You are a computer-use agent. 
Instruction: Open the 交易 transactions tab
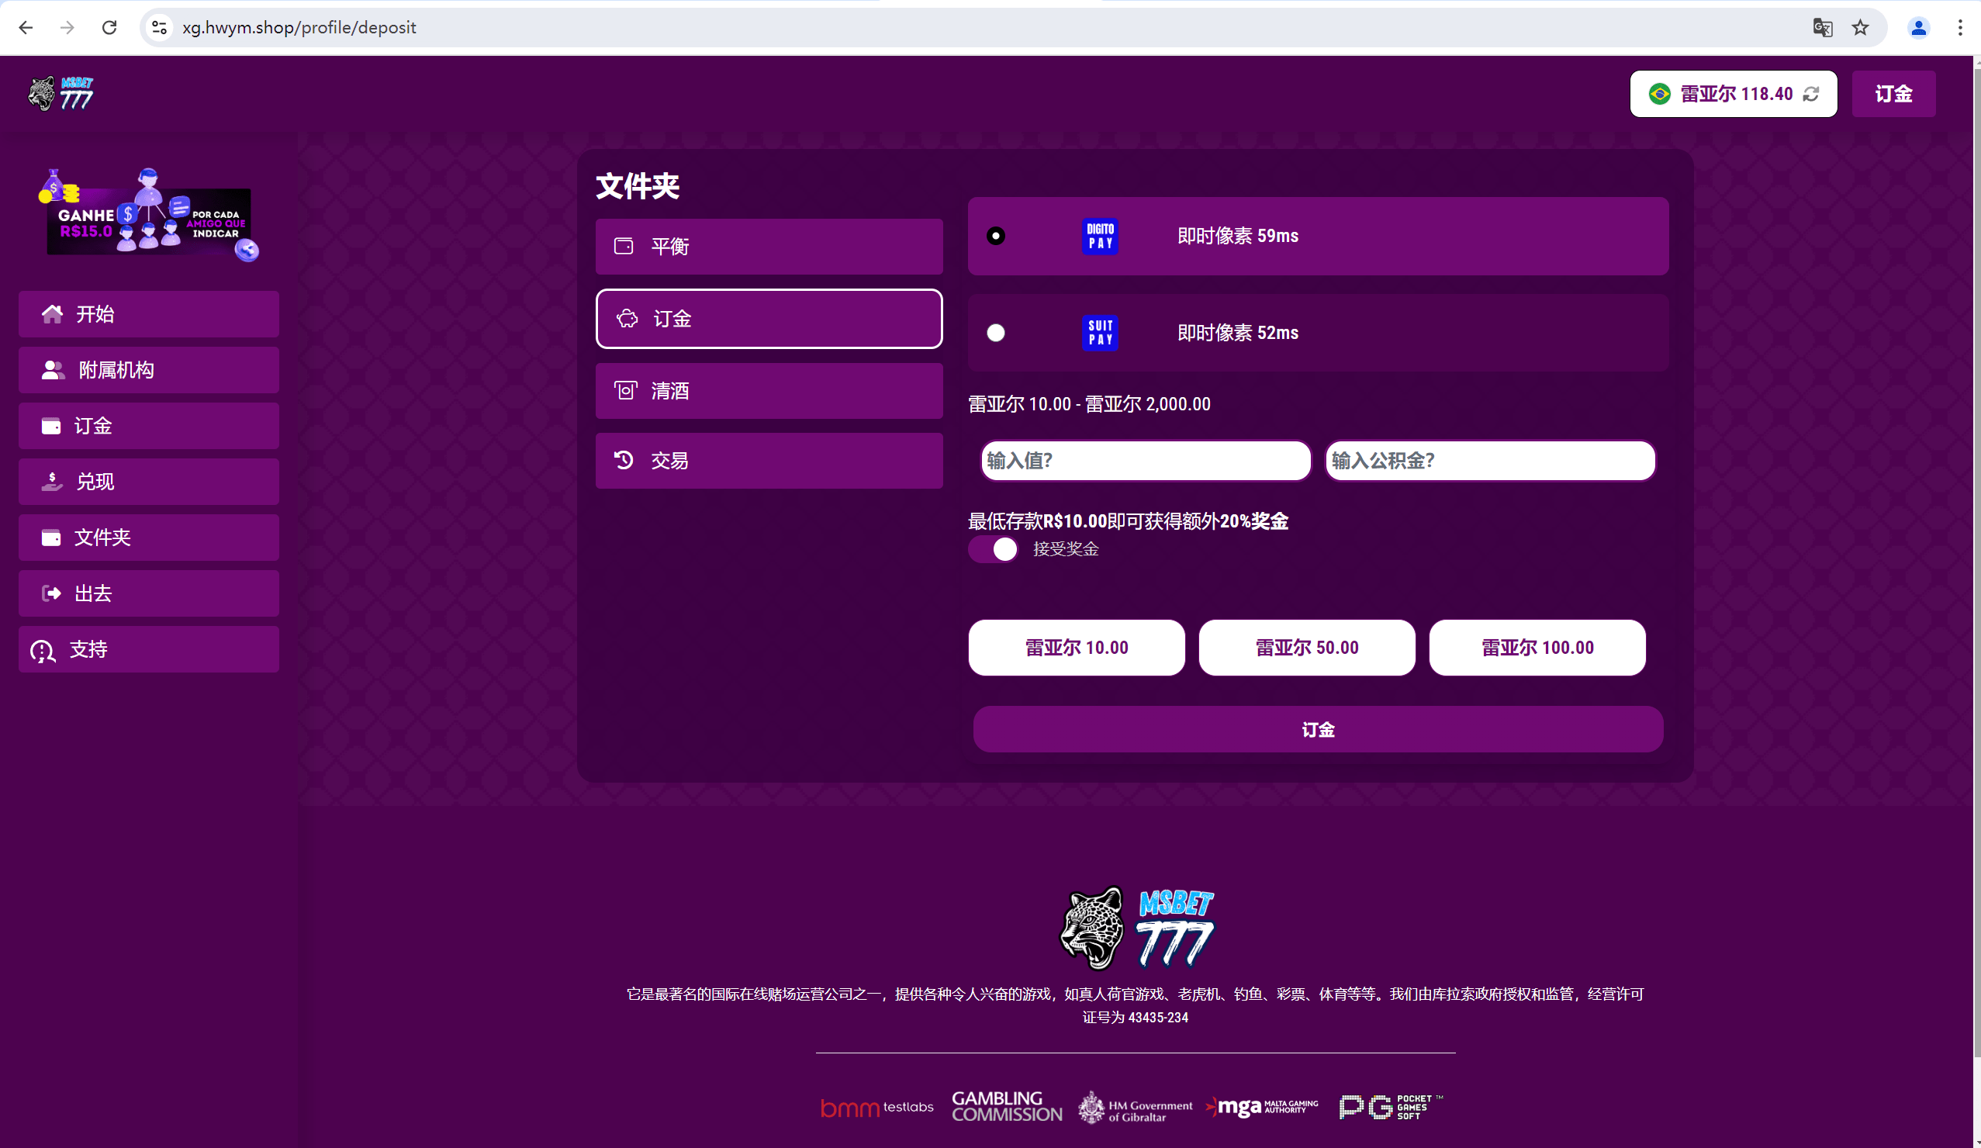click(768, 461)
